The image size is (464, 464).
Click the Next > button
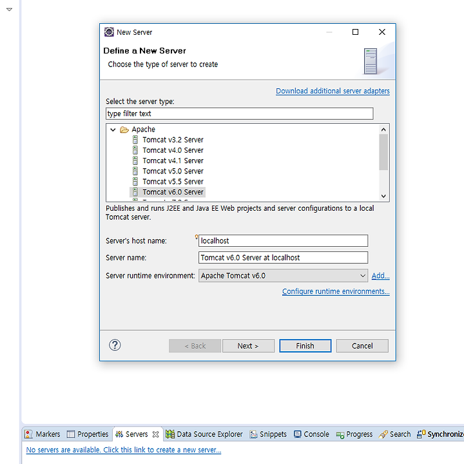[x=248, y=345]
